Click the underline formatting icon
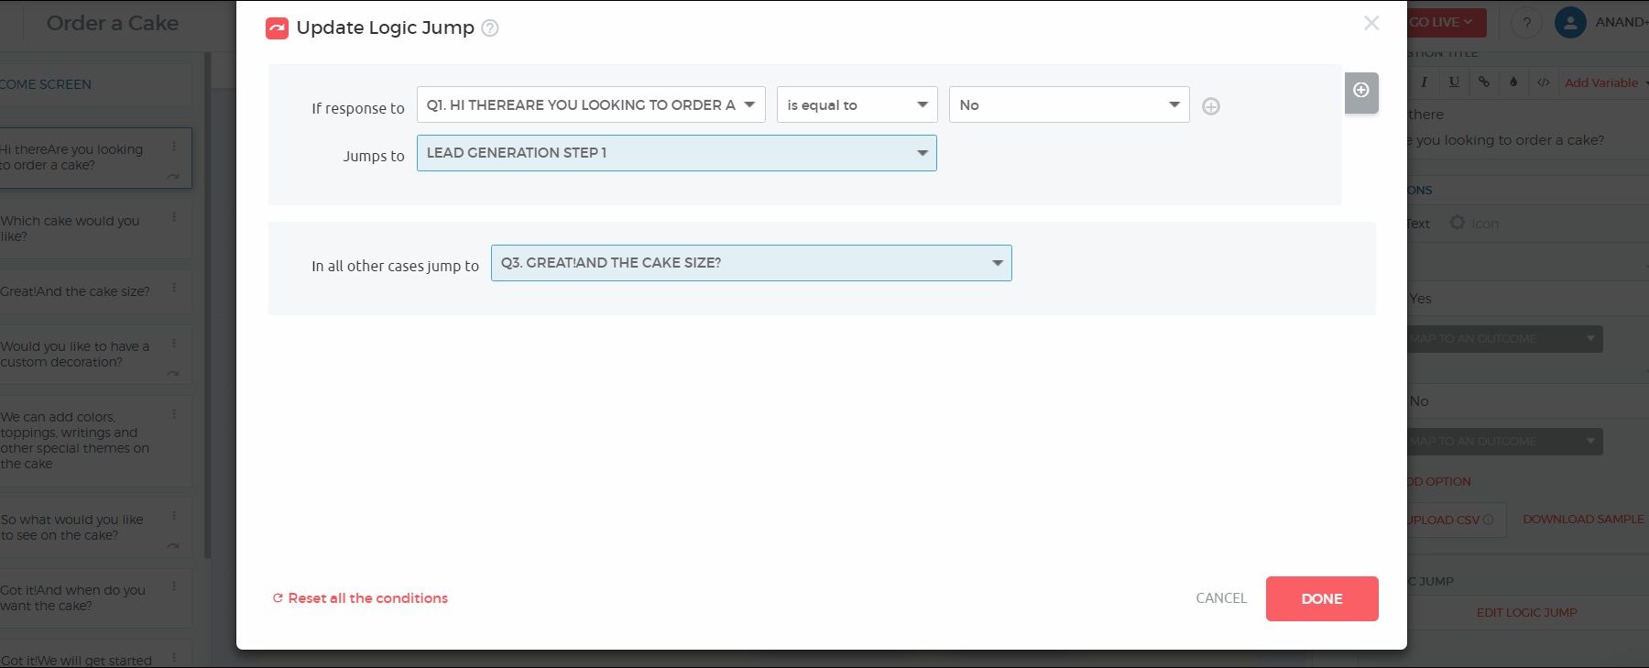1649x668 pixels. click(1454, 82)
